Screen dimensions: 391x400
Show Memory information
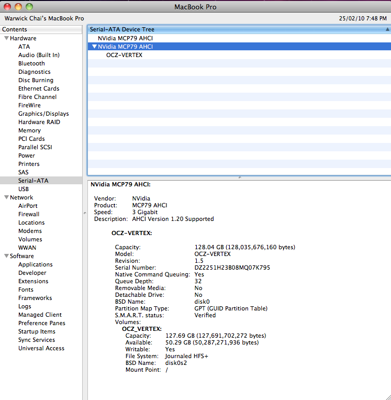[x=29, y=130]
